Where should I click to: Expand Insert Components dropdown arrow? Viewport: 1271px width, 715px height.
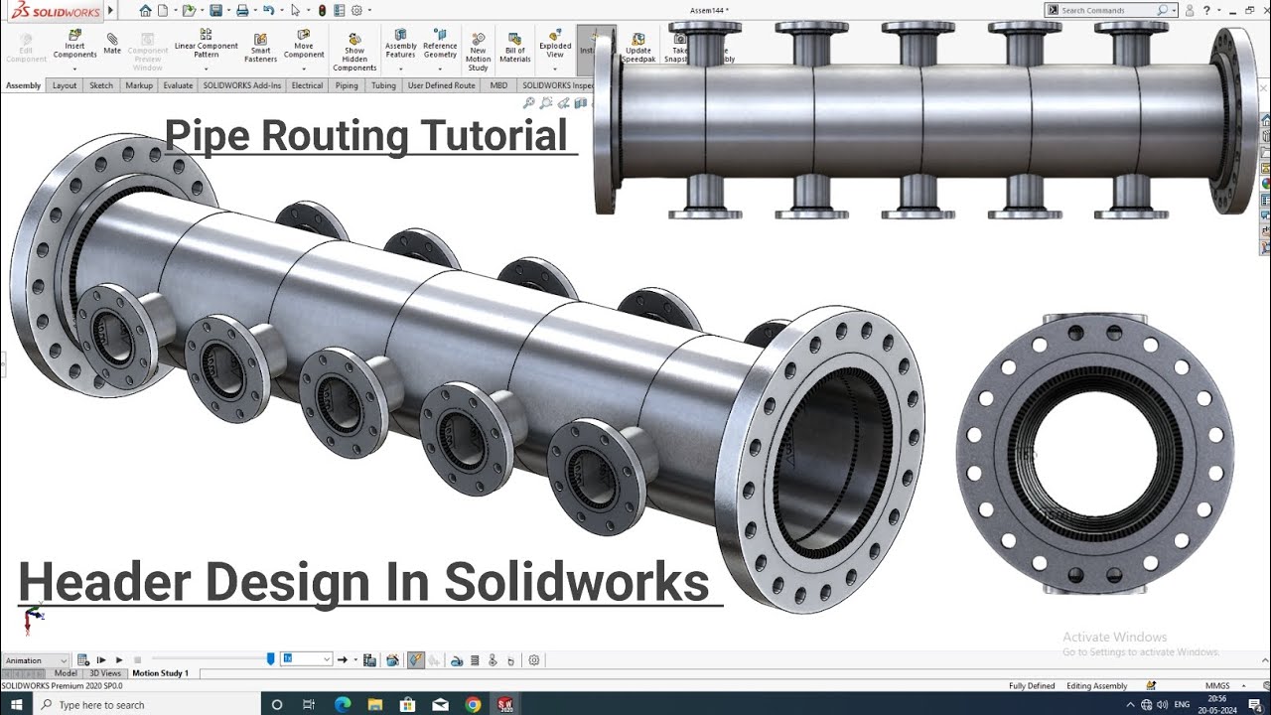pos(74,69)
